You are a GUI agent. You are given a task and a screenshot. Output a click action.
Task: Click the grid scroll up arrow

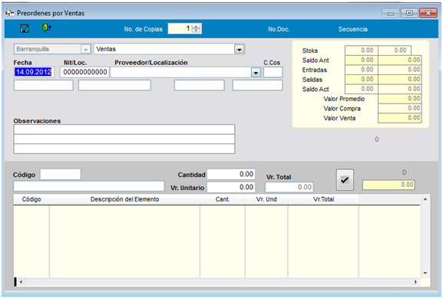pos(425,199)
